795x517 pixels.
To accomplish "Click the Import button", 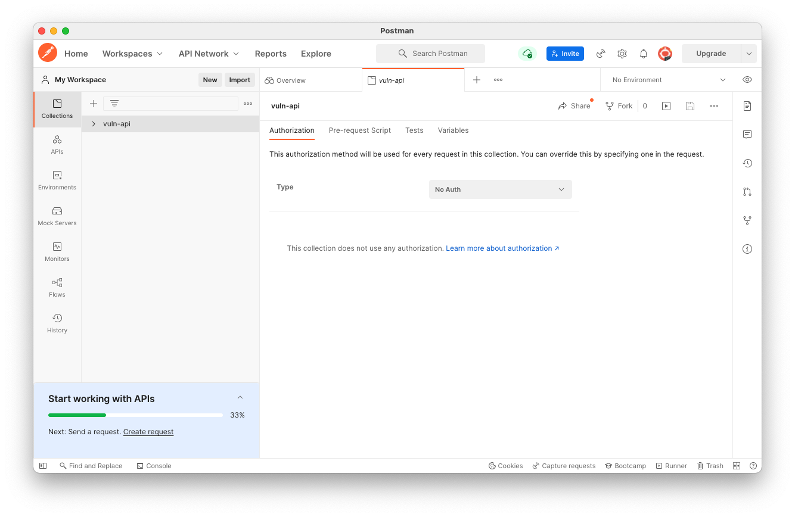I will click(x=240, y=80).
